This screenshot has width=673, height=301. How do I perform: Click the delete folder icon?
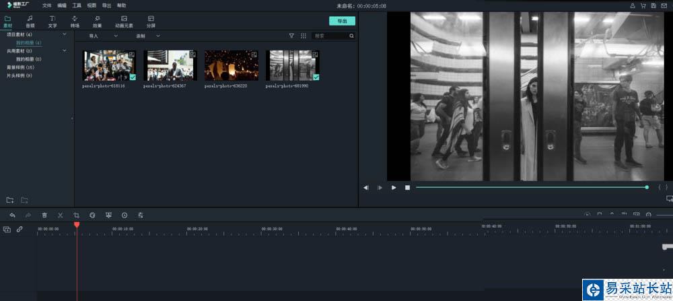coord(24,200)
